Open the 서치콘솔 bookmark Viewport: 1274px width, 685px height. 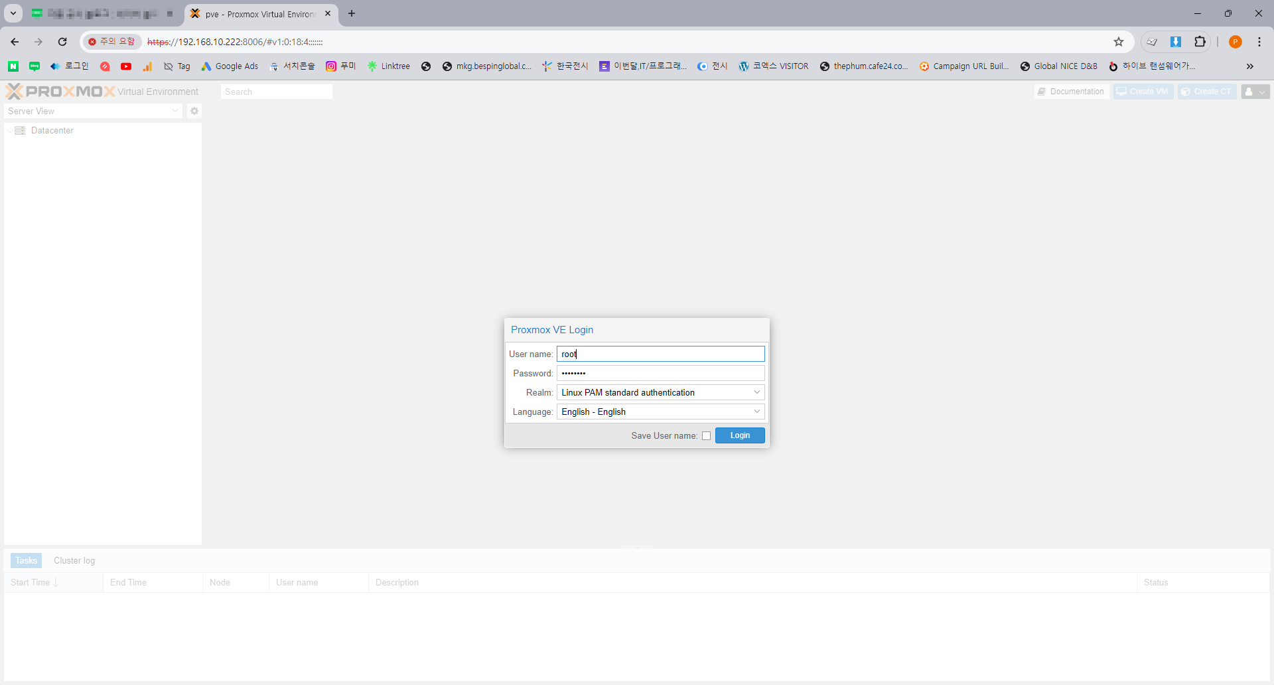pos(292,66)
